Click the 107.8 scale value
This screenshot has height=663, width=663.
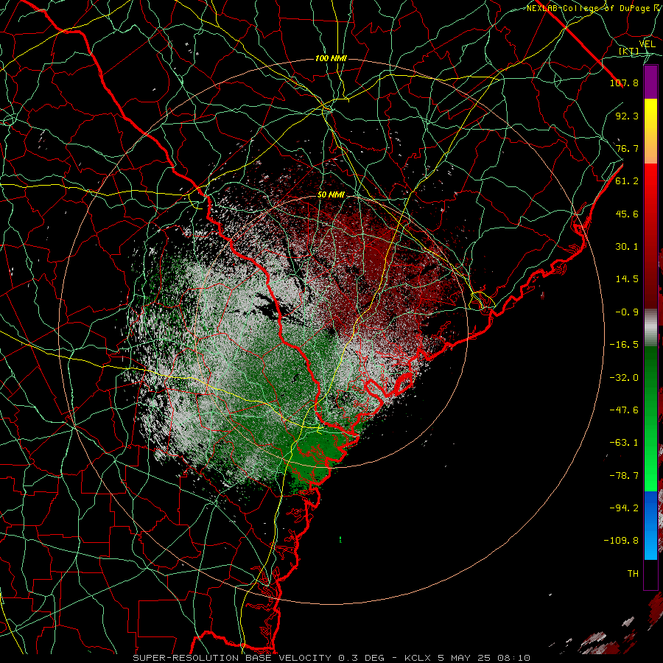tap(624, 83)
